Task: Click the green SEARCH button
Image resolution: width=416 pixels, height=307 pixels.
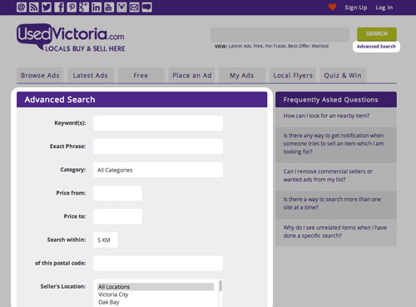Action: 377,34
